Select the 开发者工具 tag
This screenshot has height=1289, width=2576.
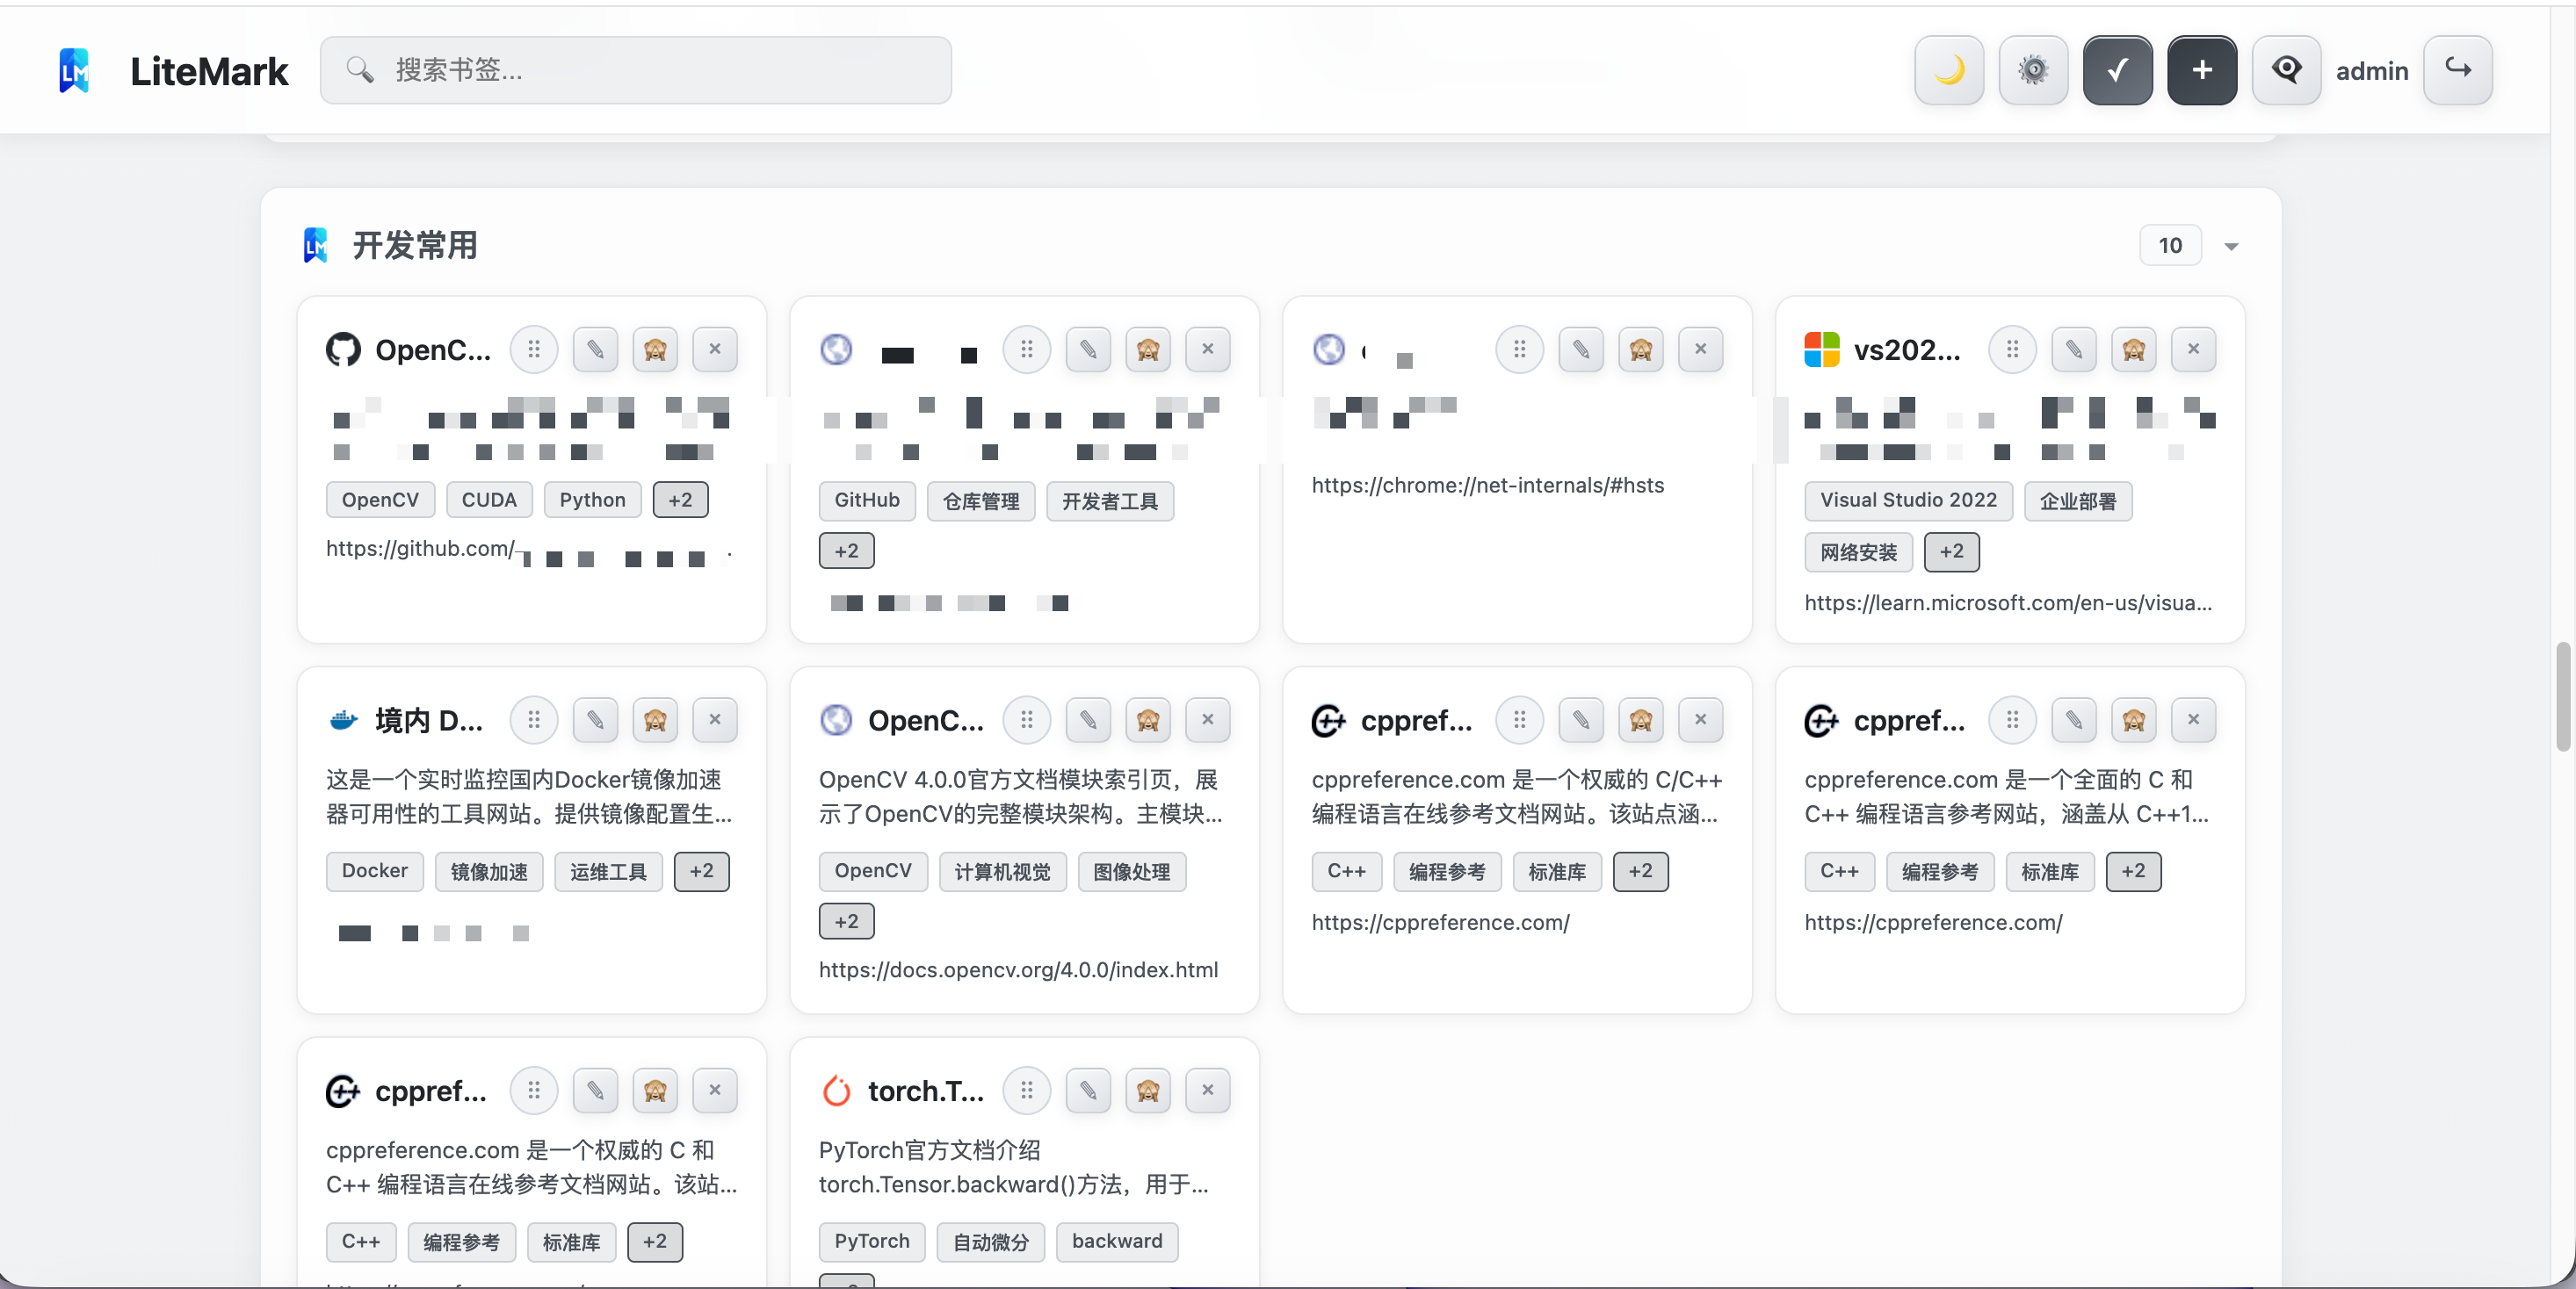coord(1110,501)
